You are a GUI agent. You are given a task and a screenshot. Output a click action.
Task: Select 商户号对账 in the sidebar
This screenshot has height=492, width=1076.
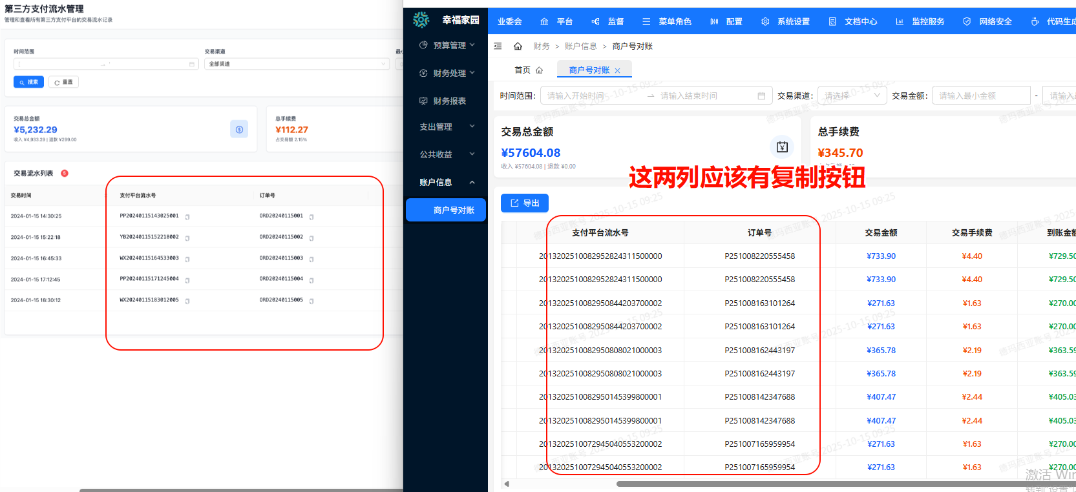(x=446, y=210)
